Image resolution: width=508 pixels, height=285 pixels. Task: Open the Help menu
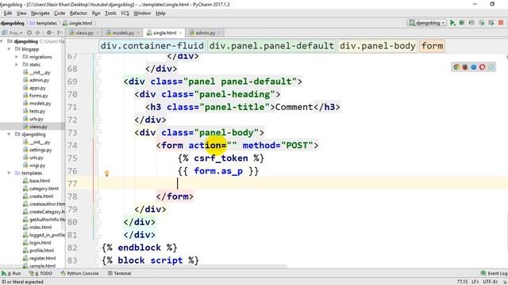(160, 13)
